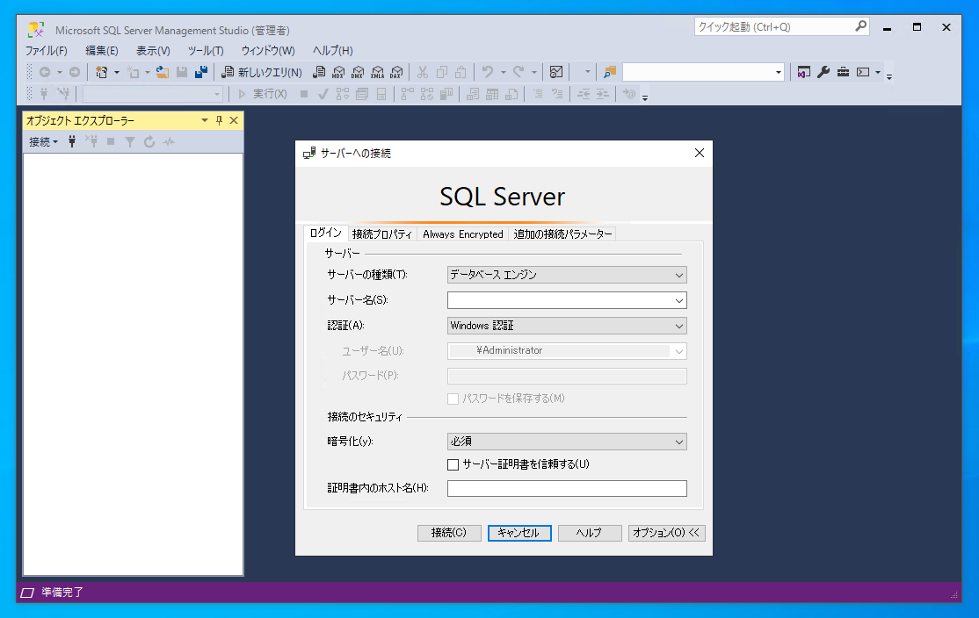Image resolution: width=979 pixels, height=618 pixels.
Task: Click the filter icon in Object Explorer toolbar
Action: click(130, 141)
